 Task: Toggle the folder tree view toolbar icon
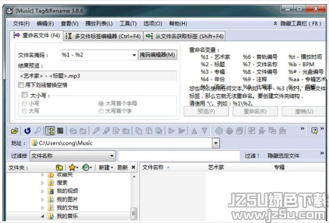(x=50, y=131)
